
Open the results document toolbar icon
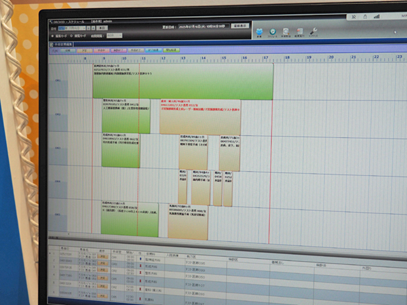coord(300,31)
